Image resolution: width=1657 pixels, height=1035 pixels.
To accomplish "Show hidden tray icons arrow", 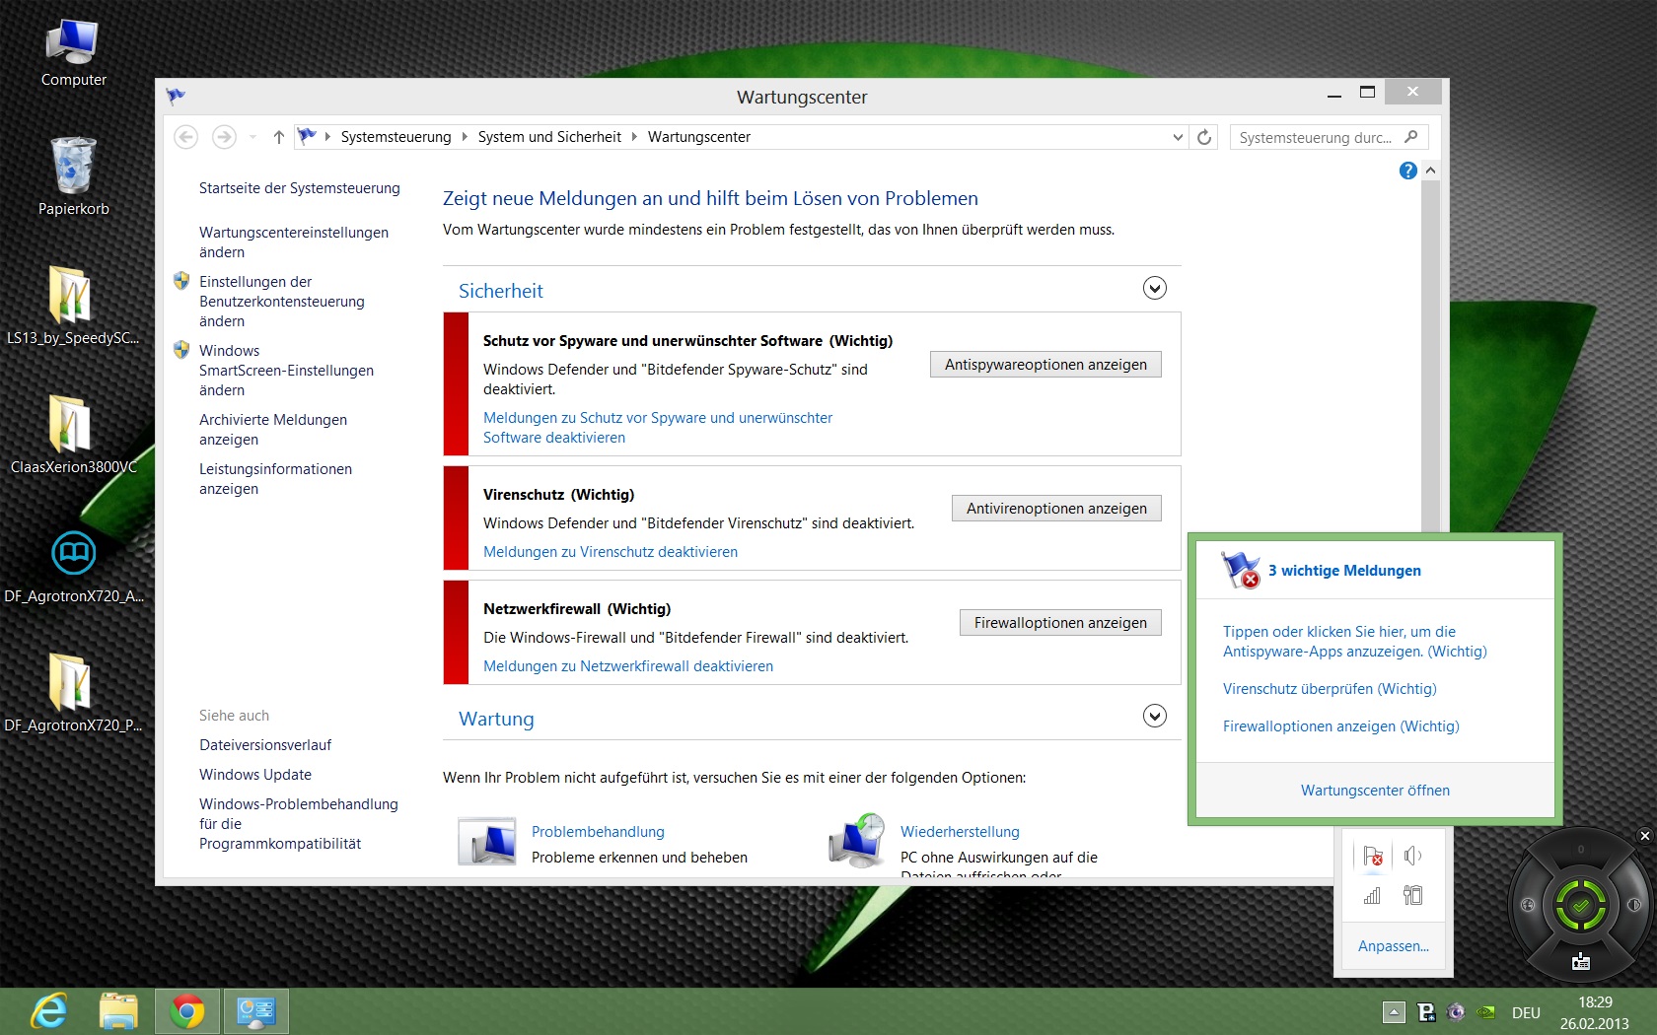I will tap(1394, 1012).
